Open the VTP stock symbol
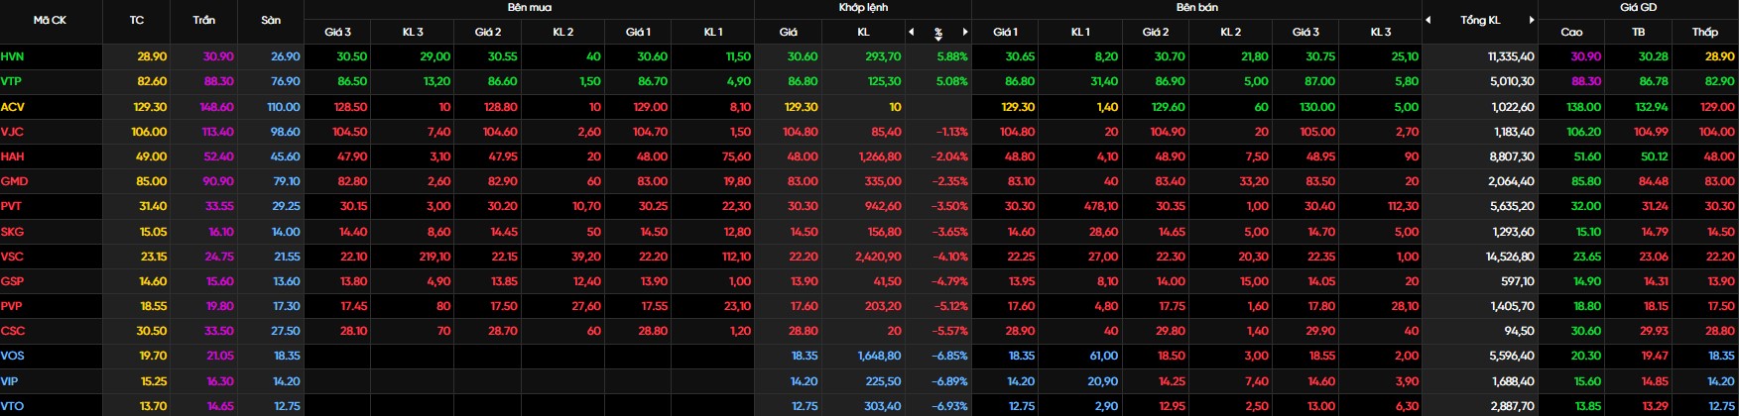1739x416 pixels. pyautogui.click(x=11, y=82)
